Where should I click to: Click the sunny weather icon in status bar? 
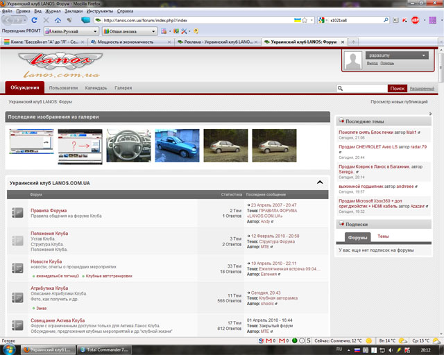coord(369,341)
